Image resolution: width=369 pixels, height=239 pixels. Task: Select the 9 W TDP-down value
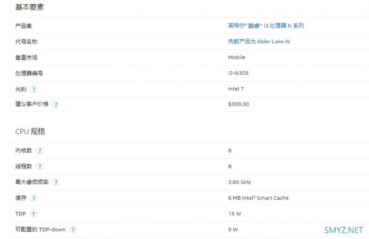[233, 229]
